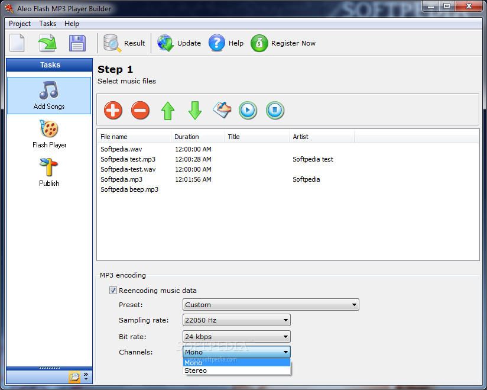
Task: Sort by Duration column header
Action: [x=197, y=137]
